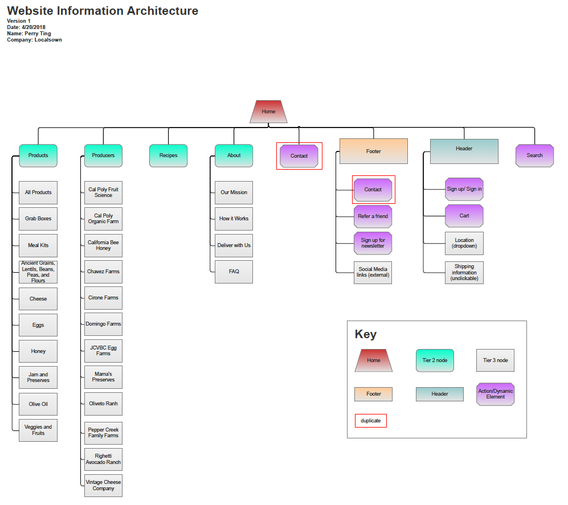Select the Producers tier 2 node
Screen dimensions: 568x505
point(103,155)
